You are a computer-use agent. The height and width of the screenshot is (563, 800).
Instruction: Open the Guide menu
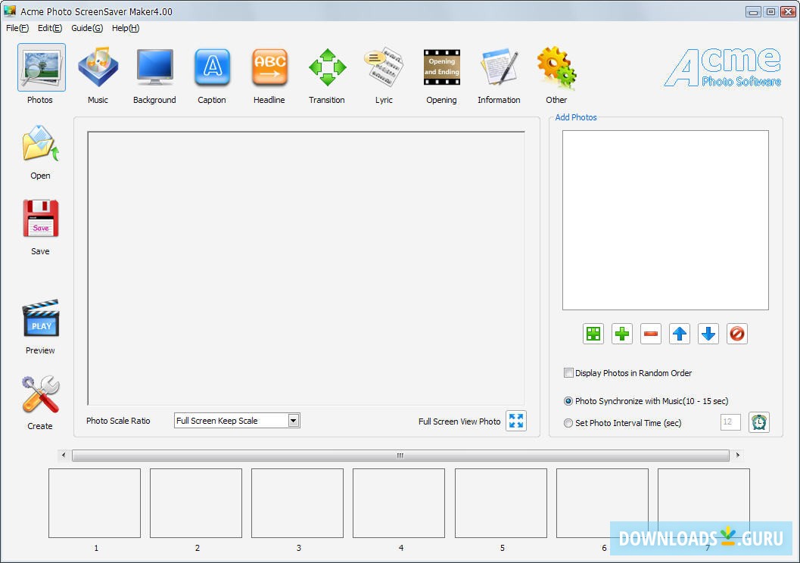click(x=87, y=28)
